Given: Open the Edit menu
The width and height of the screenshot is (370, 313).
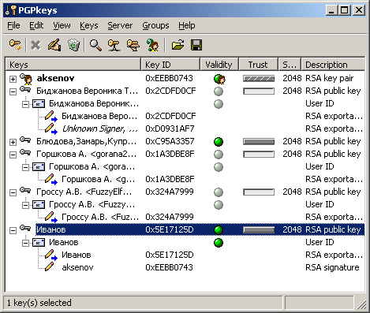Looking at the screenshot, I should pyautogui.click(x=36, y=25).
